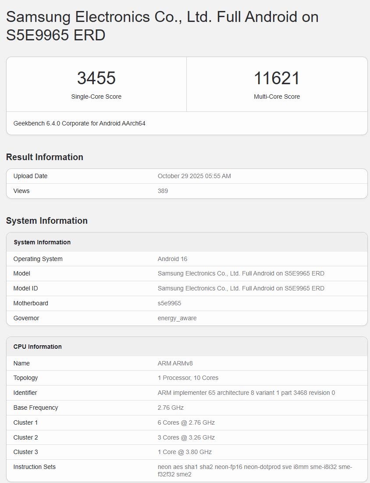
Task: Click the Cluster 3 value 1 Core @ 3.80 GHz
Action: [x=185, y=452]
